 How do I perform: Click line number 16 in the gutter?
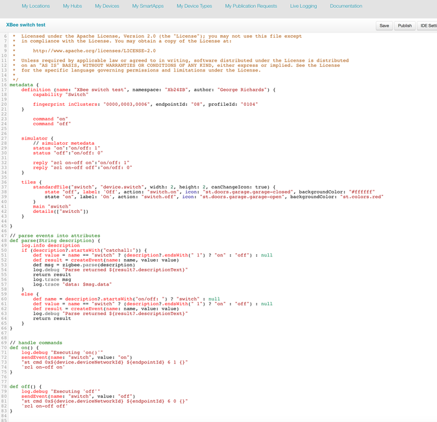pos(4,85)
